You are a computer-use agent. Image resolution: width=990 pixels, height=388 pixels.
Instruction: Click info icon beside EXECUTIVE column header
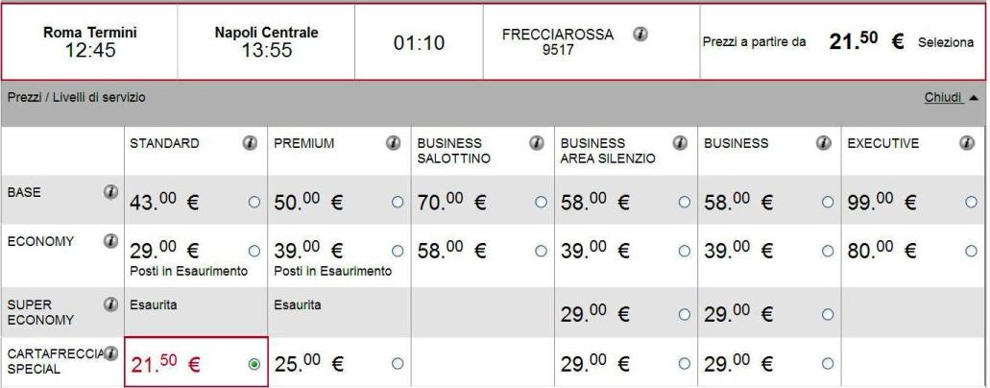pyautogui.click(x=967, y=143)
